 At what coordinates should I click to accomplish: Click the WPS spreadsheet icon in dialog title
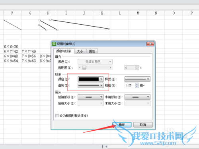54,44
